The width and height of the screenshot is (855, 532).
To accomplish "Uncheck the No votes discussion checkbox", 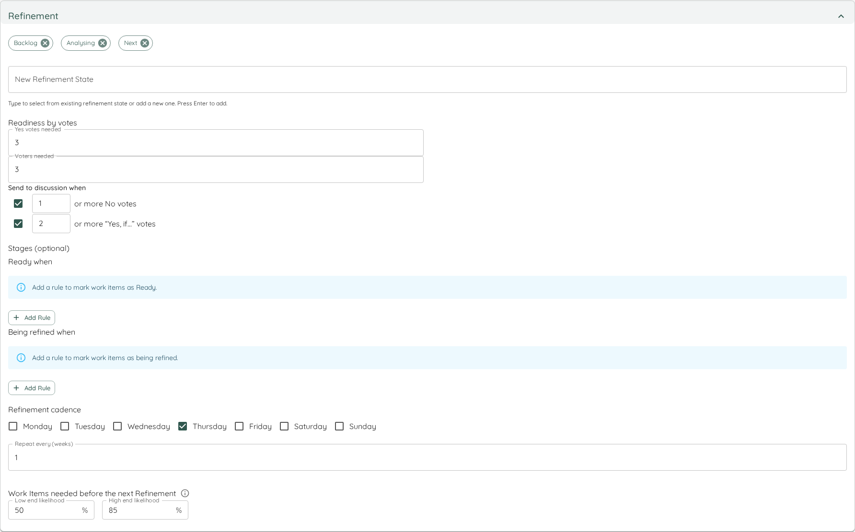I will [x=18, y=204].
